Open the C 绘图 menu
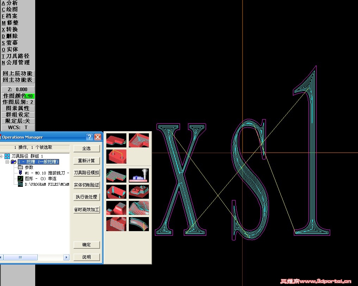 (x=10, y=9)
